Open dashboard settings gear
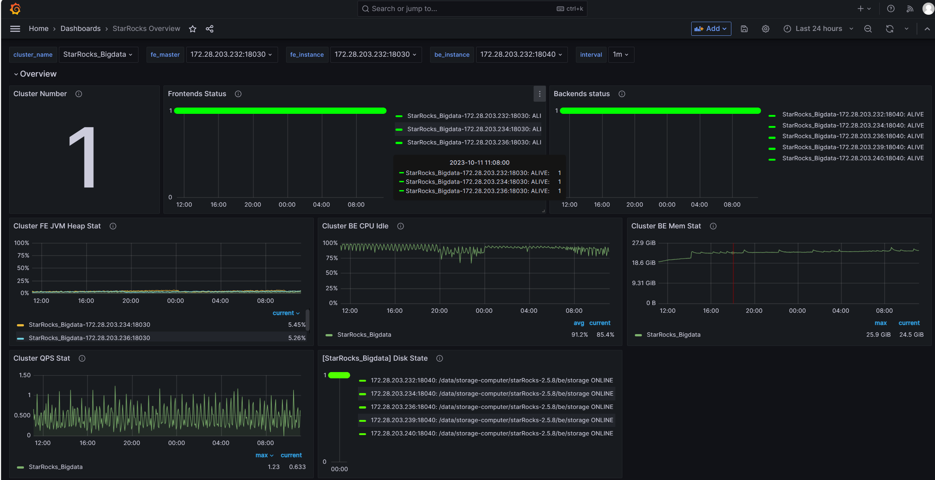 point(766,29)
